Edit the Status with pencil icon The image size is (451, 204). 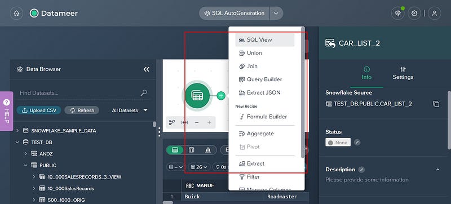coord(357,142)
